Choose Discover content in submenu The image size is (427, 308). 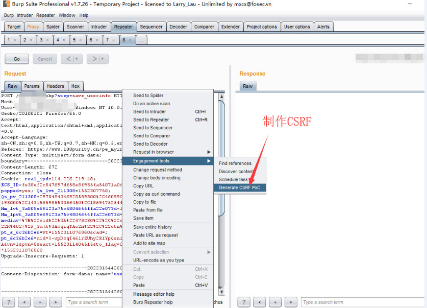[240, 172]
